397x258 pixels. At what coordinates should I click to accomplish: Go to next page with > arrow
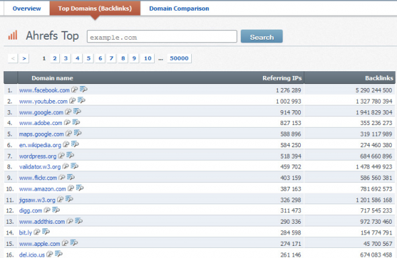(24, 58)
